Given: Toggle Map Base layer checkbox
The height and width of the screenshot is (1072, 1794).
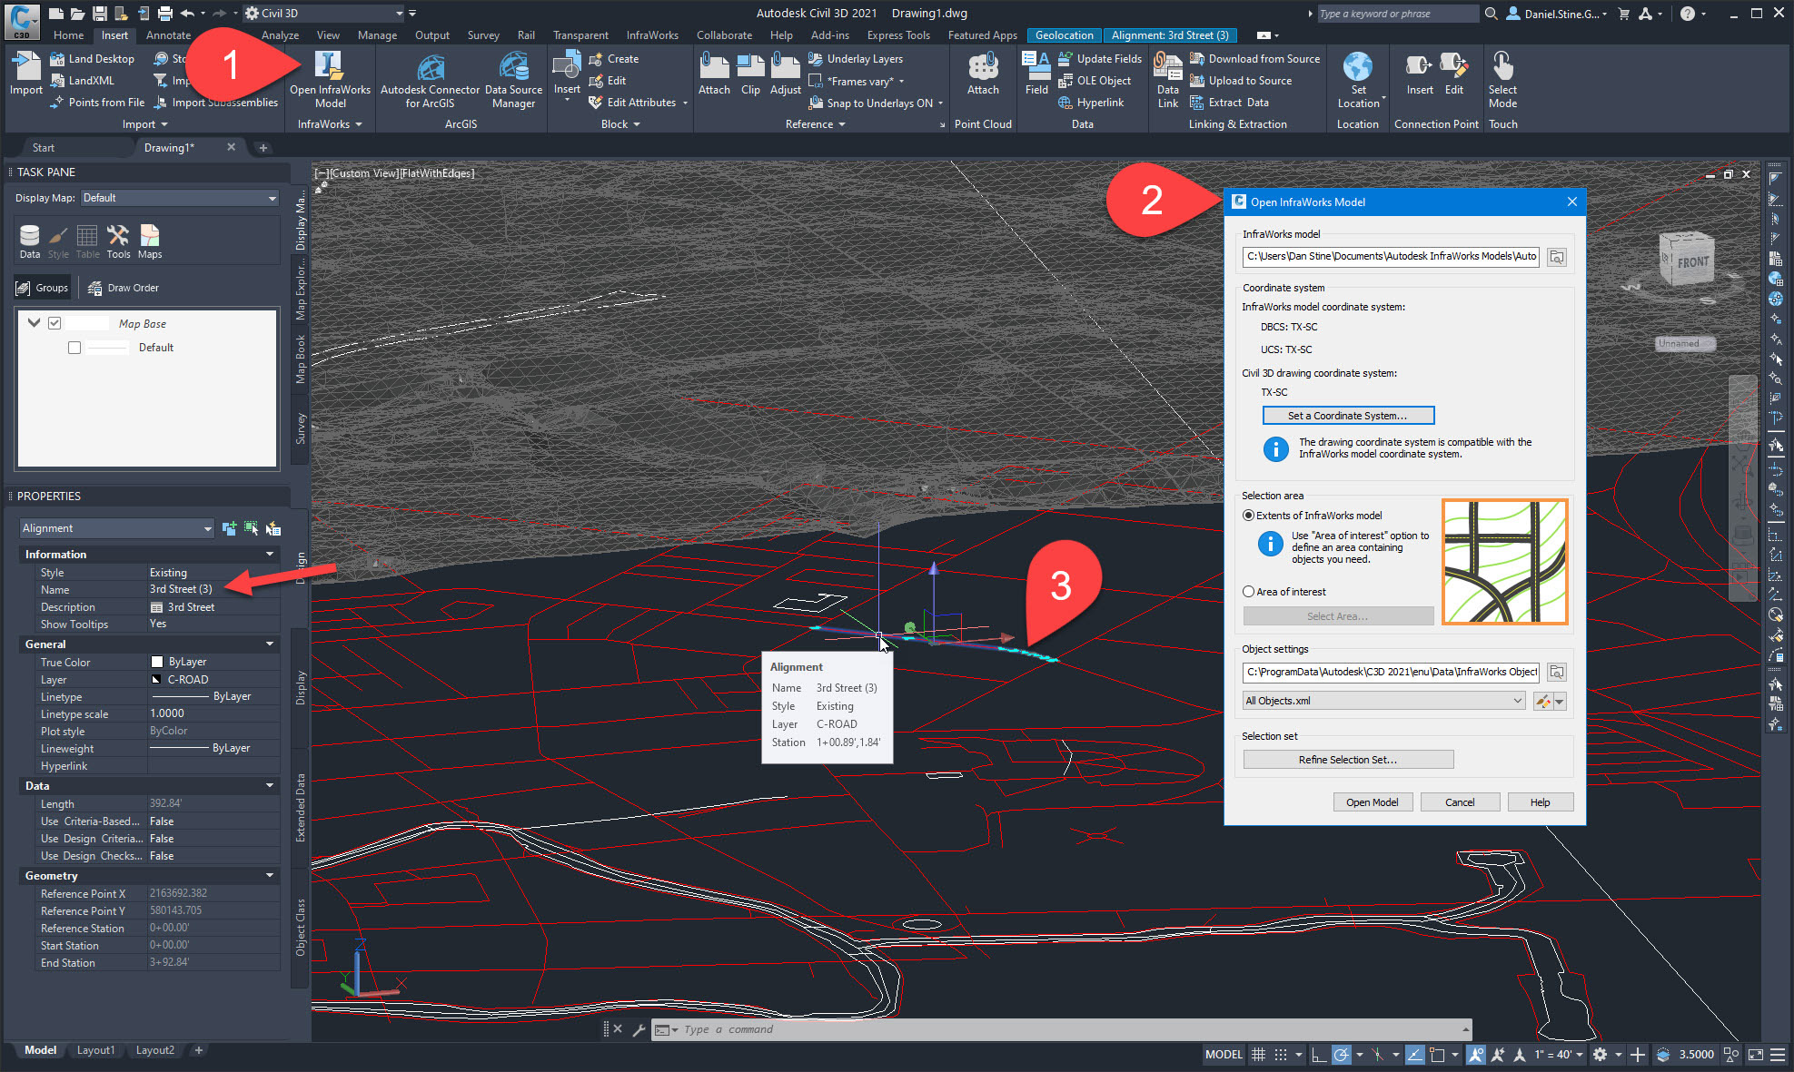Looking at the screenshot, I should (x=55, y=323).
